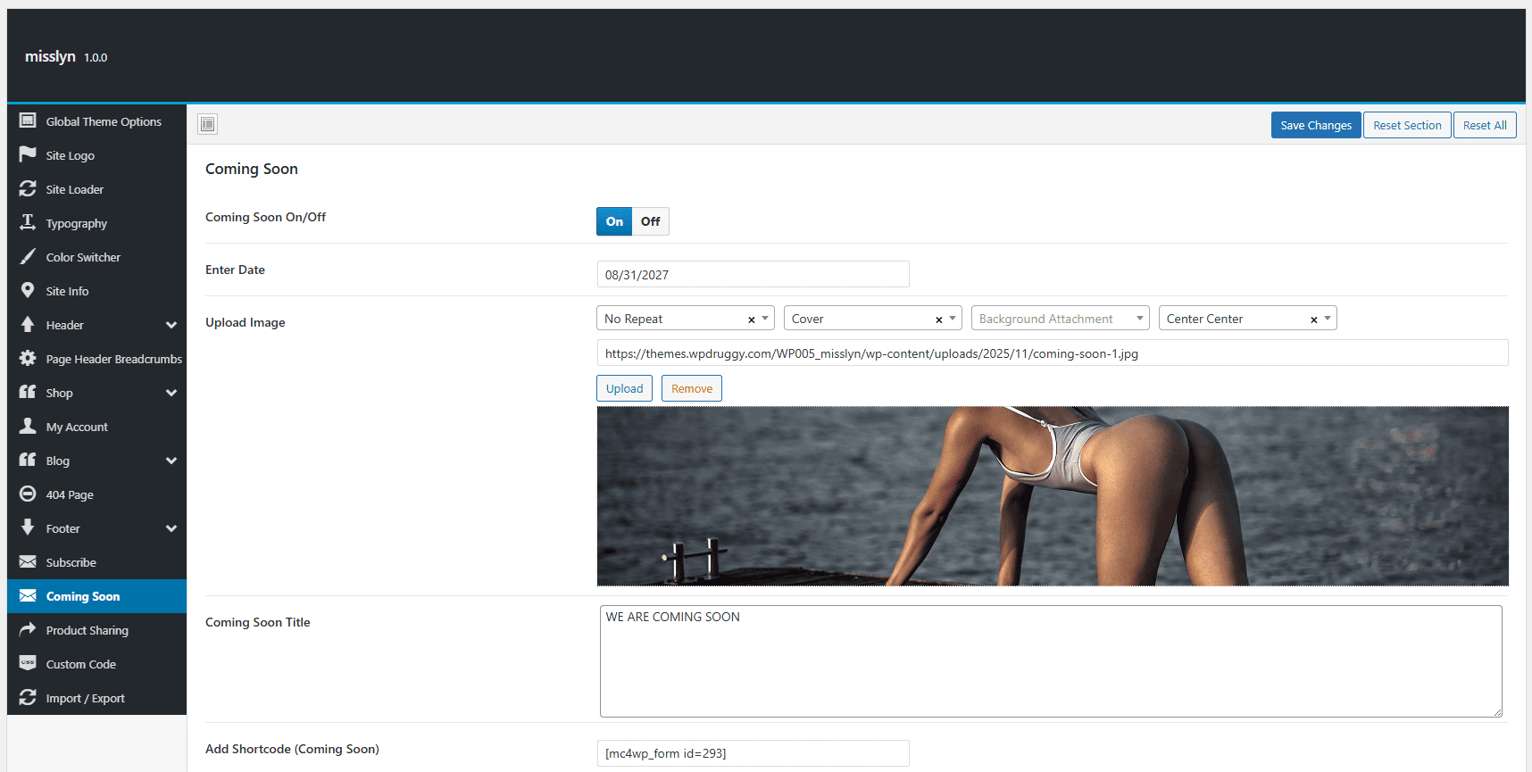Open the Cover background size dropdown
1532x772 pixels.
(872, 319)
